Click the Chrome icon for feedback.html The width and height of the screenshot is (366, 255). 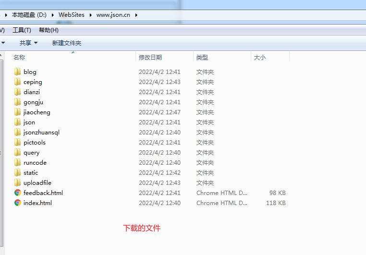coord(18,193)
